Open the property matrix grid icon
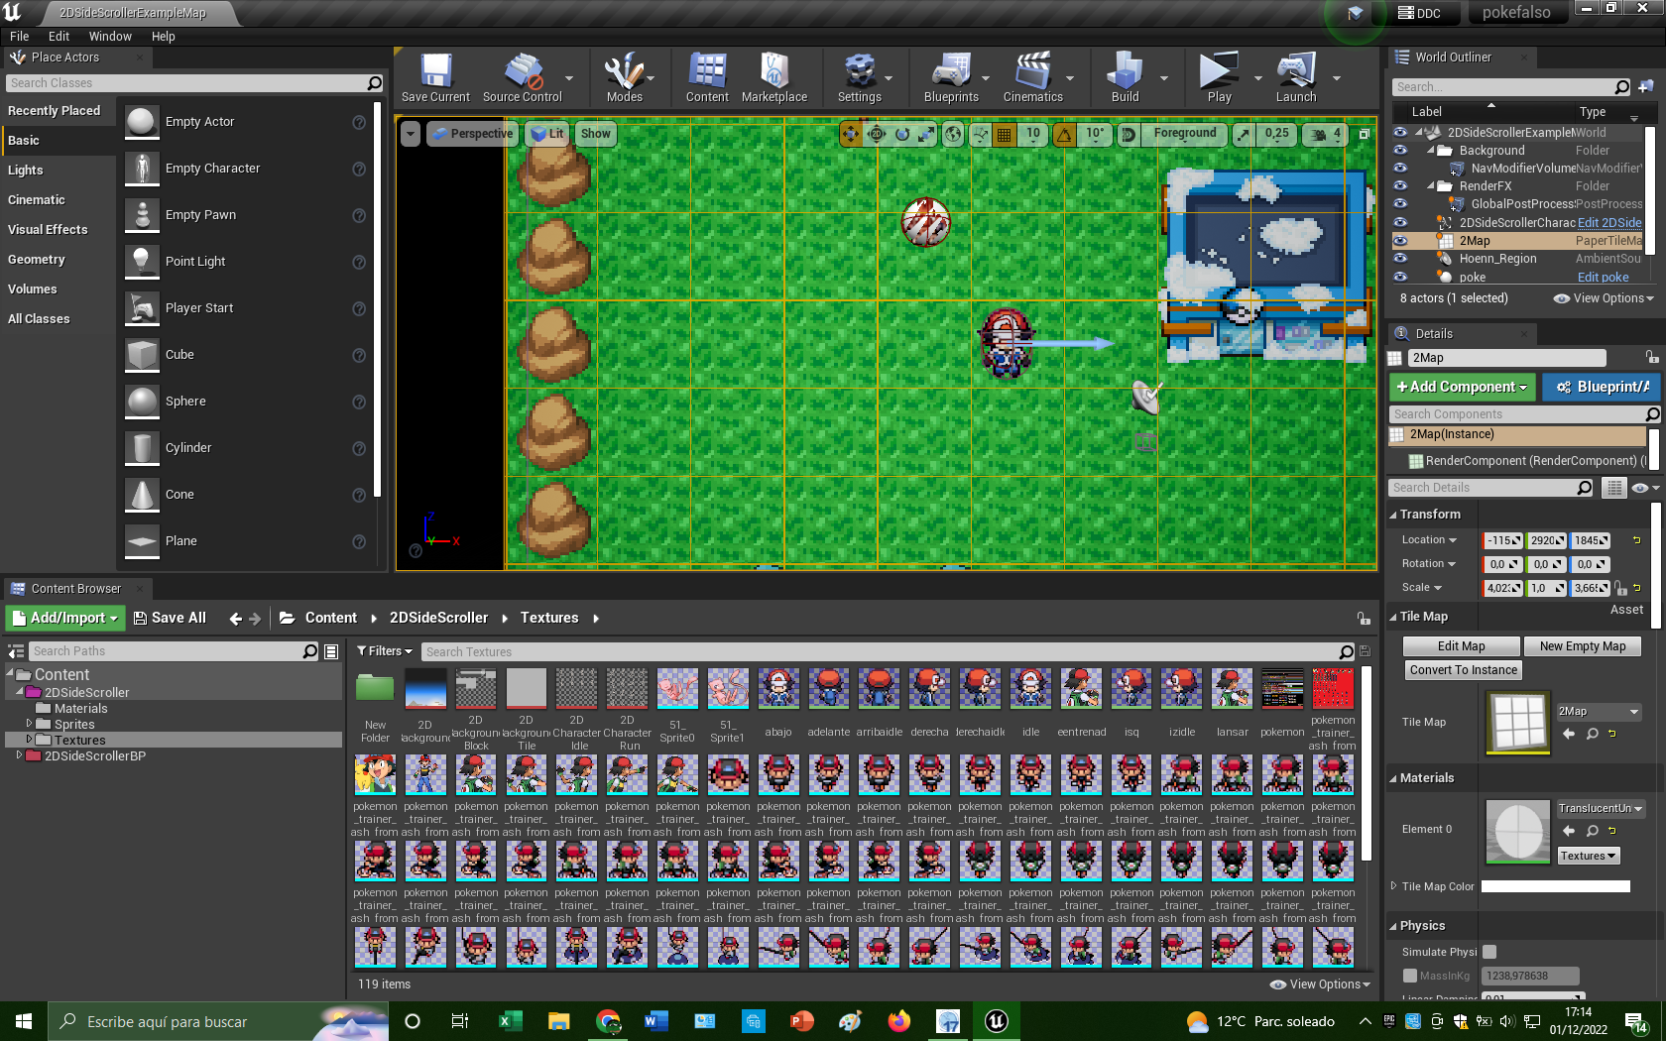This screenshot has height=1041, width=1666. [1614, 488]
